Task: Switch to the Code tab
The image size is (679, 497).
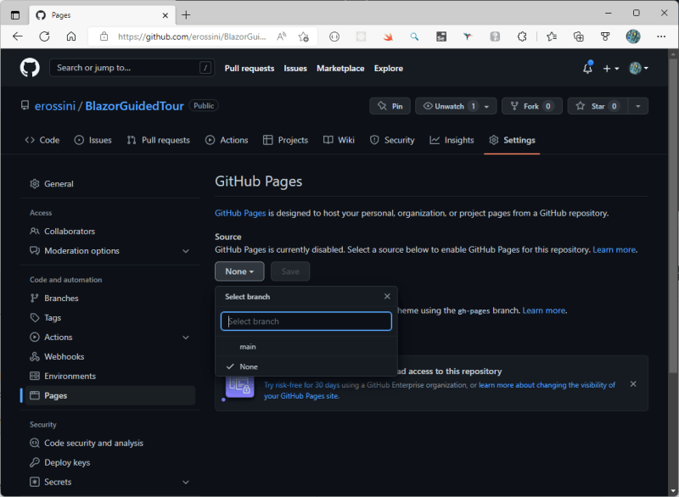Action: point(42,140)
